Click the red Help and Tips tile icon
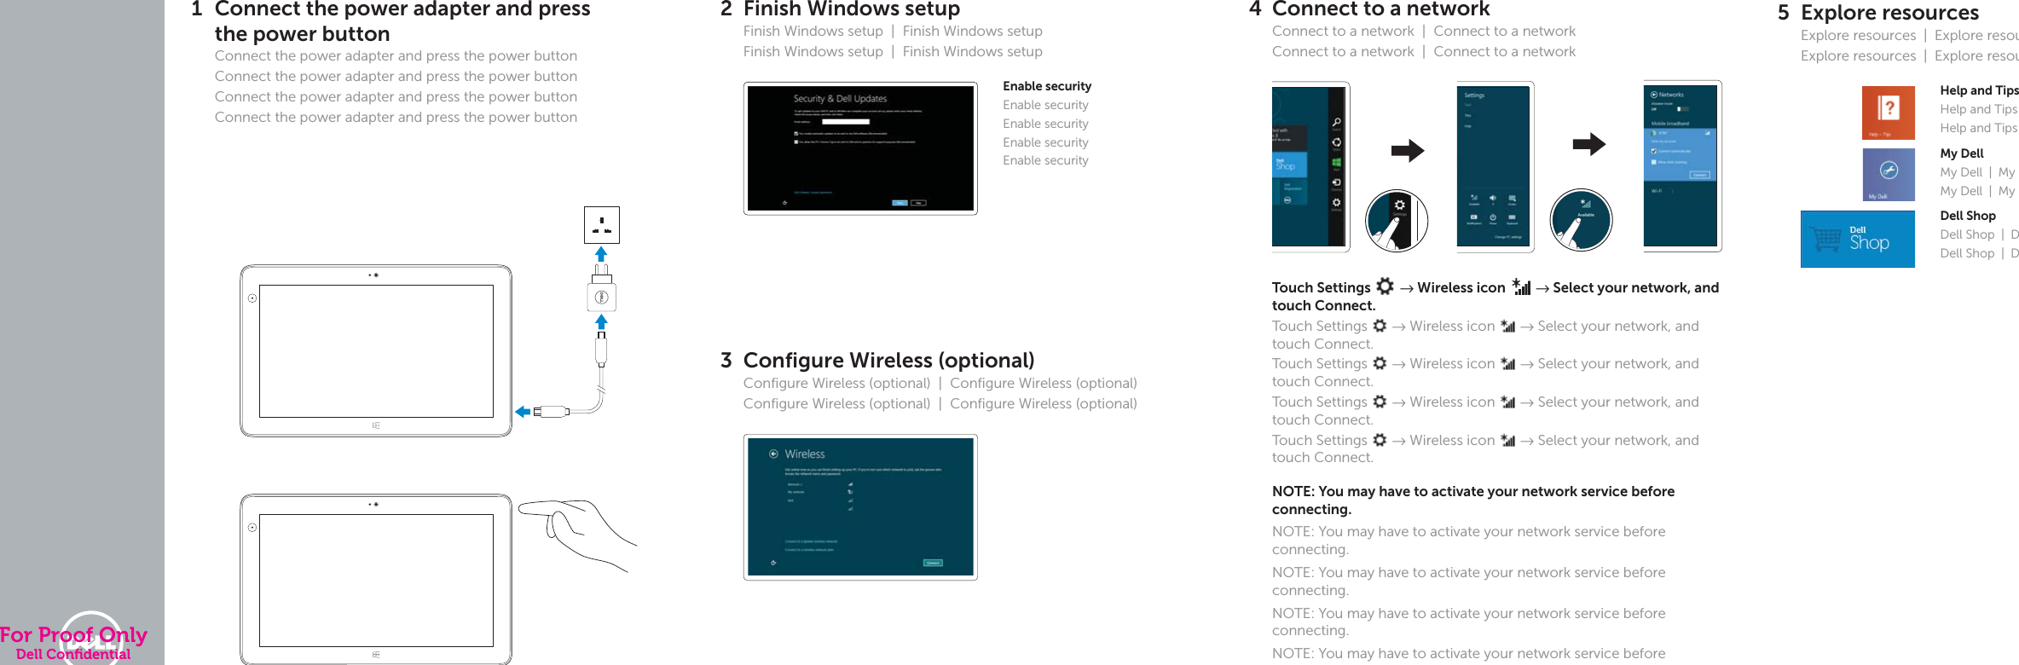 point(1888,113)
